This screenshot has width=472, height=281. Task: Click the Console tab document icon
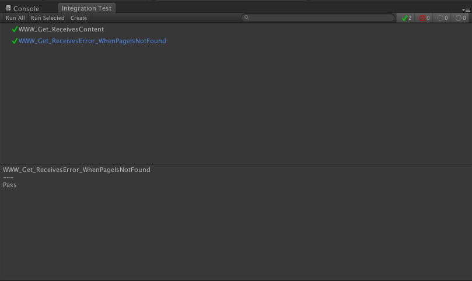click(8, 8)
